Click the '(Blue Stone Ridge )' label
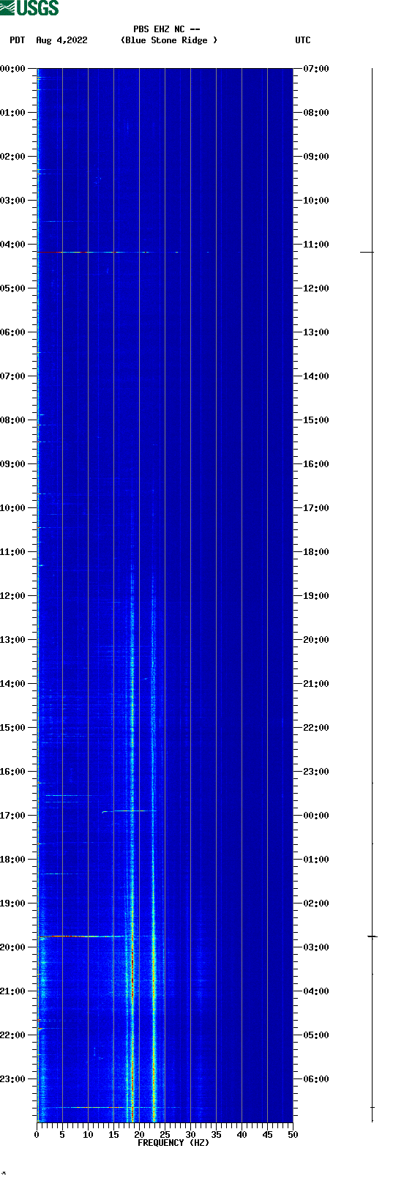 169,40
